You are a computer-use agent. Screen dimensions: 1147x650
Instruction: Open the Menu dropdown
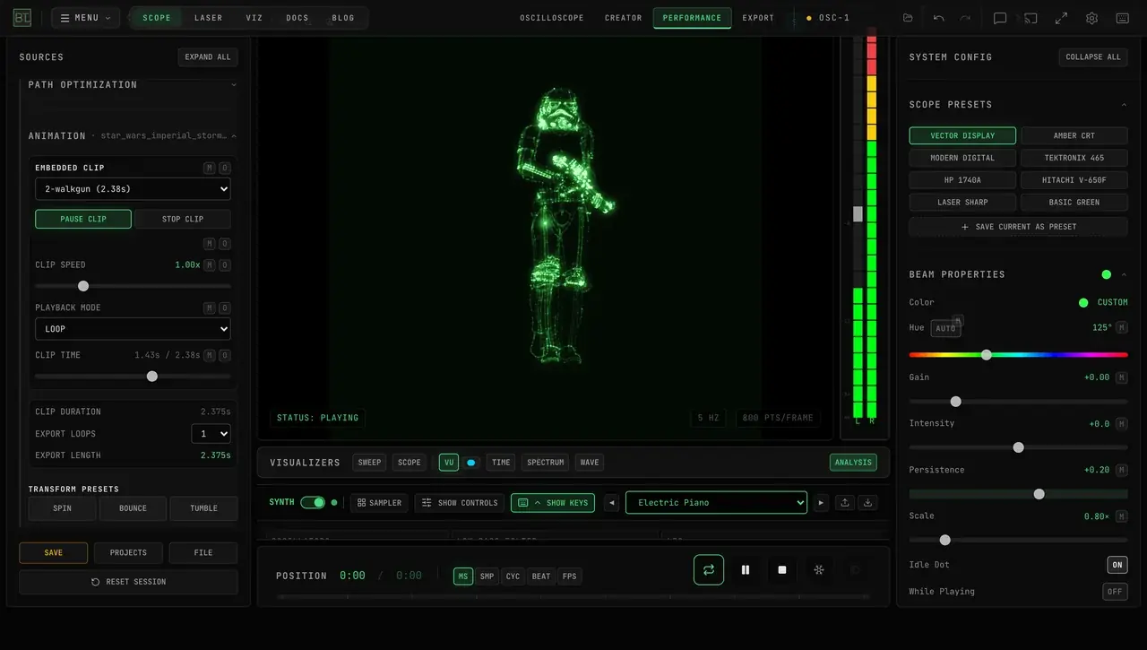point(86,18)
